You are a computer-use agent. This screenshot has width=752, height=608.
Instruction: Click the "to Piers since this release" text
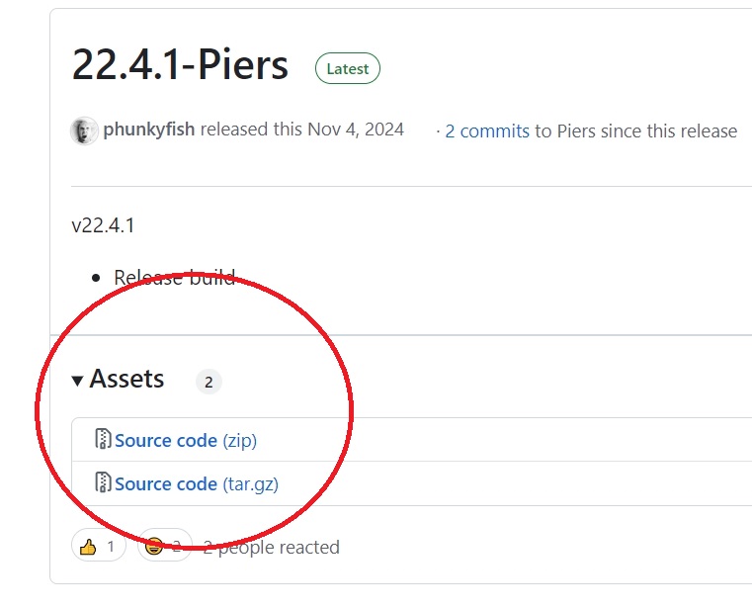pos(635,130)
